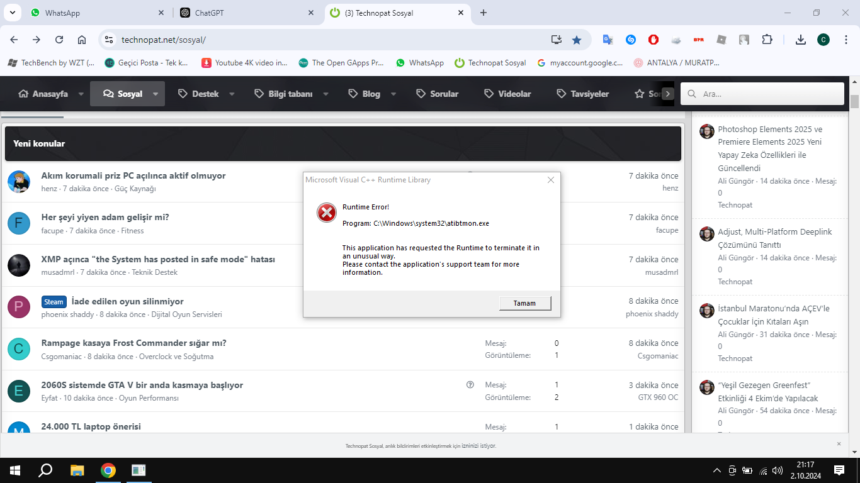Open Windows search from the taskbar
This screenshot has height=483, width=860.
coord(45,470)
